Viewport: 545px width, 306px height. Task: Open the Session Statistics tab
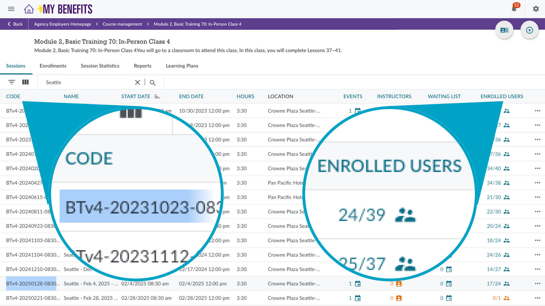pos(100,66)
